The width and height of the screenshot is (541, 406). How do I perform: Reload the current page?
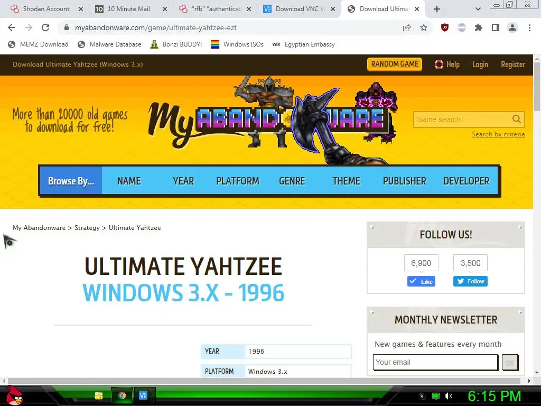[x=45, y=27]
